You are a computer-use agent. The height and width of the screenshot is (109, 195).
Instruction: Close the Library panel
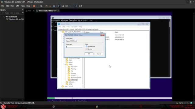[23, 10]
